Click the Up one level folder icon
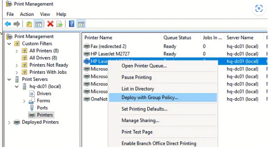 click(29, 24)
